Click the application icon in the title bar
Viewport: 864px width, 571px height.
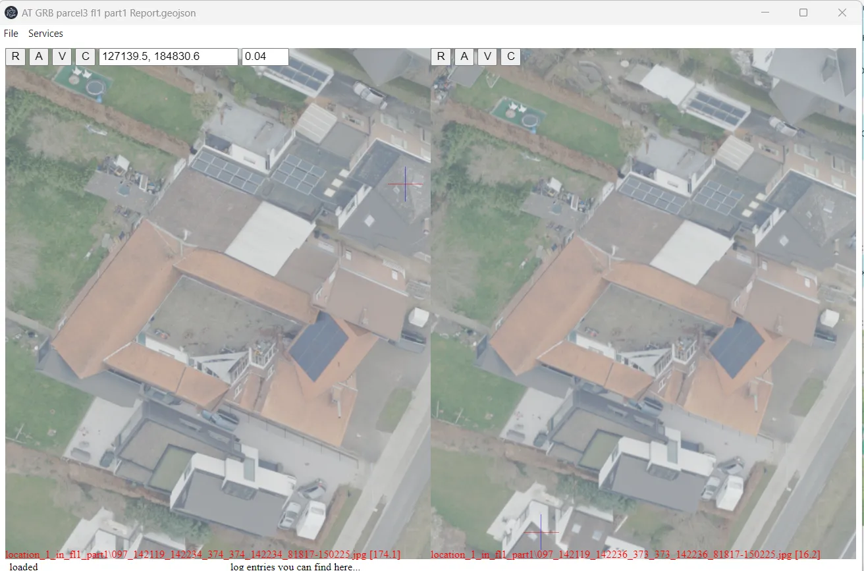11,13
